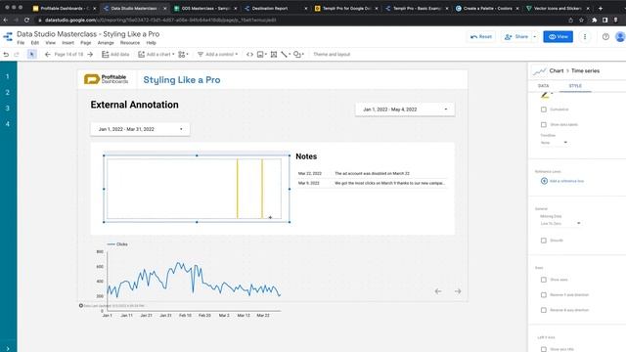Open the Resource menu

coord(130,43)
